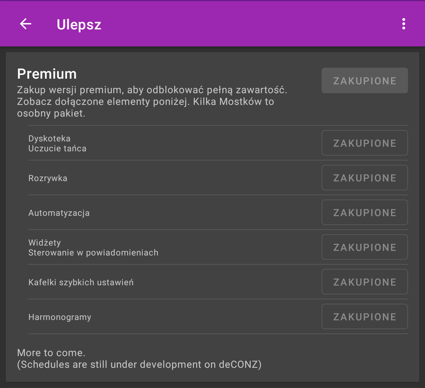Image resolution: width=425 pixels, height=388 pixels.
Task: Select the Premium heading
Action: point(47,74)
